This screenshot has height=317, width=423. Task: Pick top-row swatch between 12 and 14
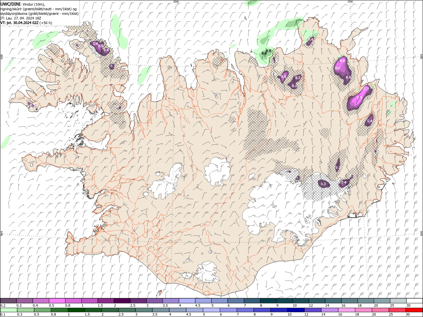point(317,301)
